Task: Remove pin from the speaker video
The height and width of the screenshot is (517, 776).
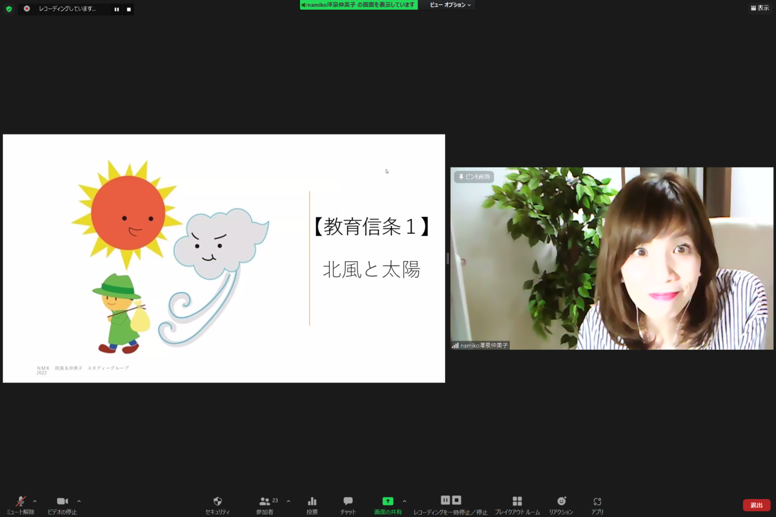Action: point(474,177)
